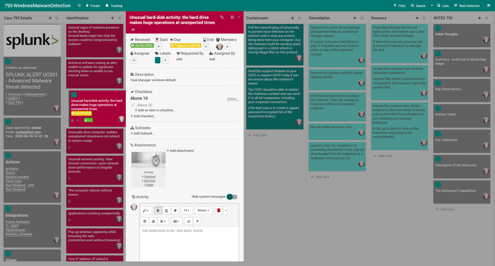The width and height of the screenshot is (495, 266).
Task: Add a card to Case 793 Details list
Action: [x=50, y=18]
